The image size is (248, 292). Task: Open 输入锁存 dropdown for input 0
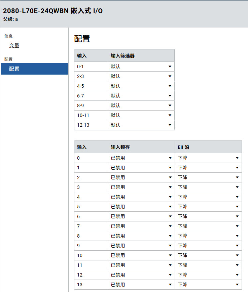click(141, 158)
